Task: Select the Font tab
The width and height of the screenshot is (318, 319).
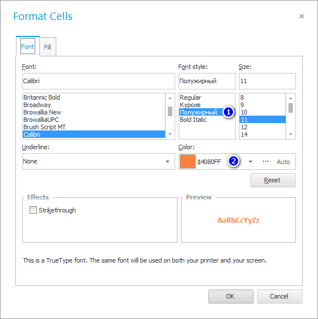Action: [28, 47]
